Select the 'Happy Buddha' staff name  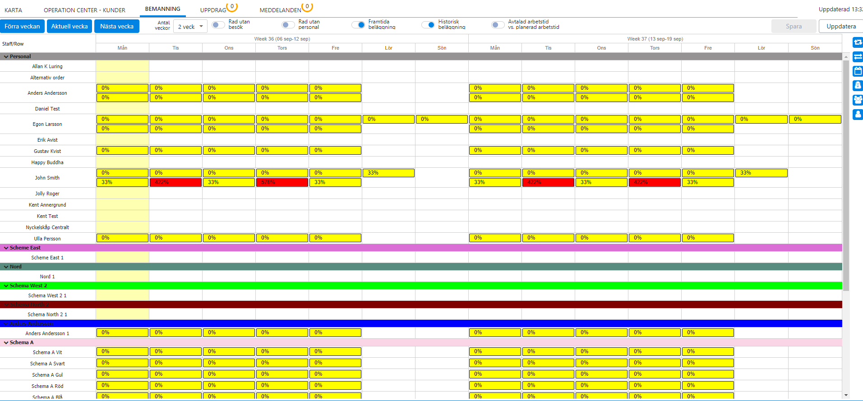click(47, 162)
